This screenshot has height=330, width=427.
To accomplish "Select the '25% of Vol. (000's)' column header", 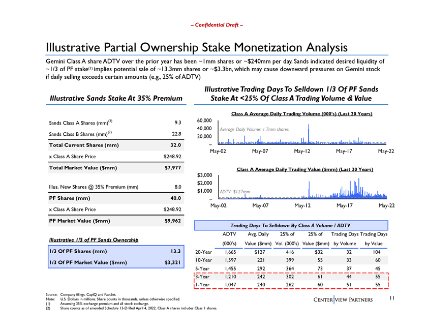I will (x=287, y=238).
